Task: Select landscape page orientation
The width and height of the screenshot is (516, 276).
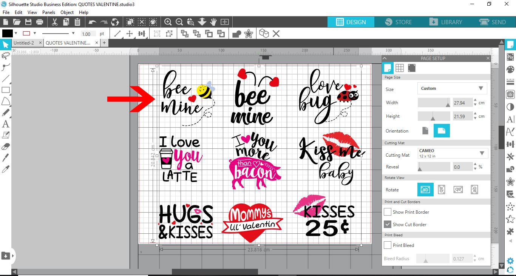Action: (442, 131)
